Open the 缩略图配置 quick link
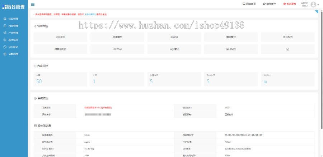The height and width of the screenshot is (157, 323). coord(60,49)
